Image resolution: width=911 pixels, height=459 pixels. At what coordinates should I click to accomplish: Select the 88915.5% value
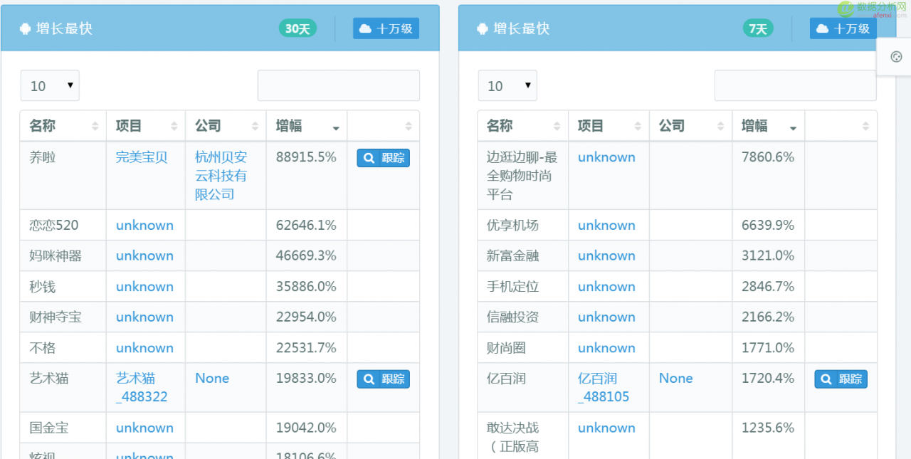306,157
